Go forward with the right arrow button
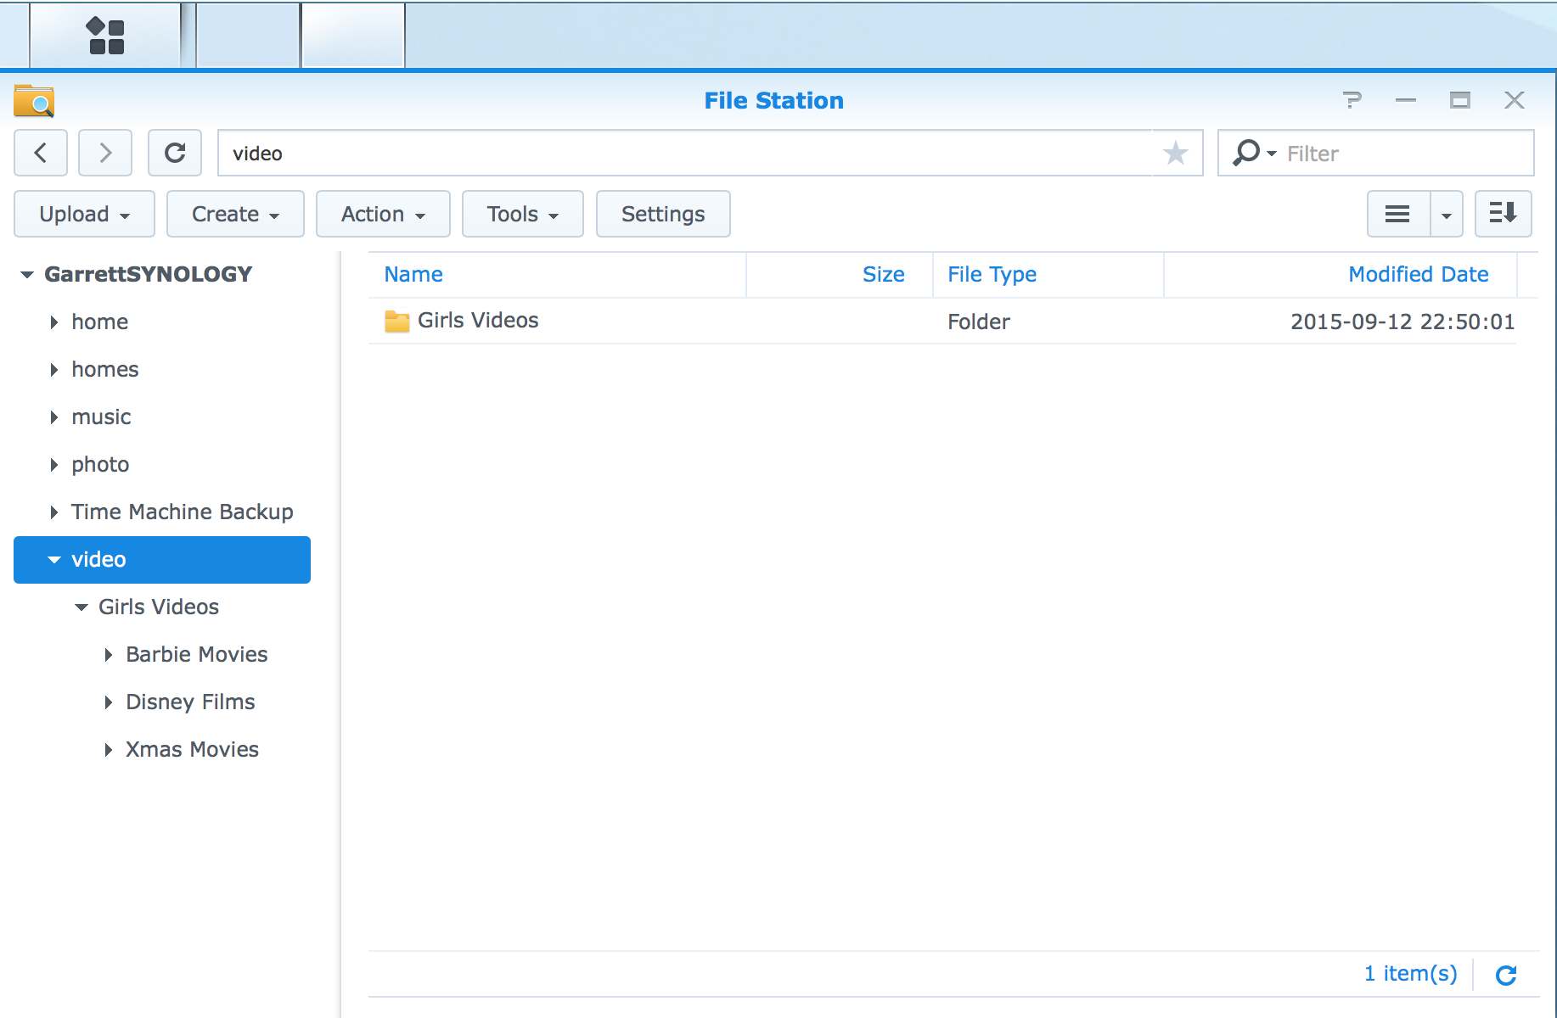This screenshot has height=1018, width=1557. (x=105, y=153)
